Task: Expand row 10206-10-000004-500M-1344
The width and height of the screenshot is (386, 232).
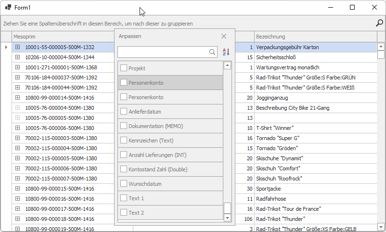Action: tap(17, 57)
